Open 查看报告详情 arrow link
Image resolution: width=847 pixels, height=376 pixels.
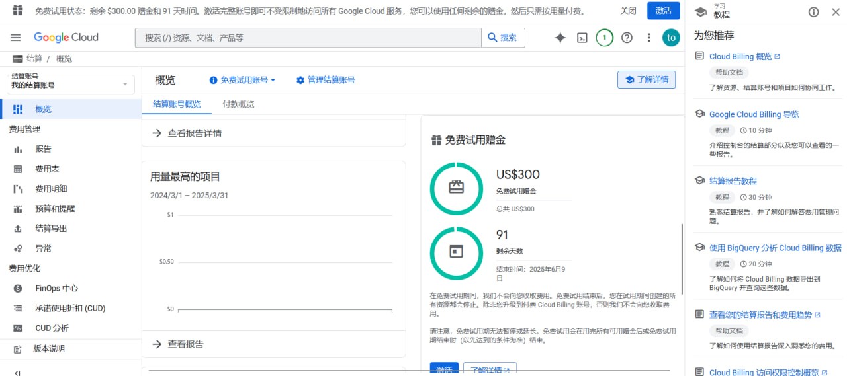187,133
